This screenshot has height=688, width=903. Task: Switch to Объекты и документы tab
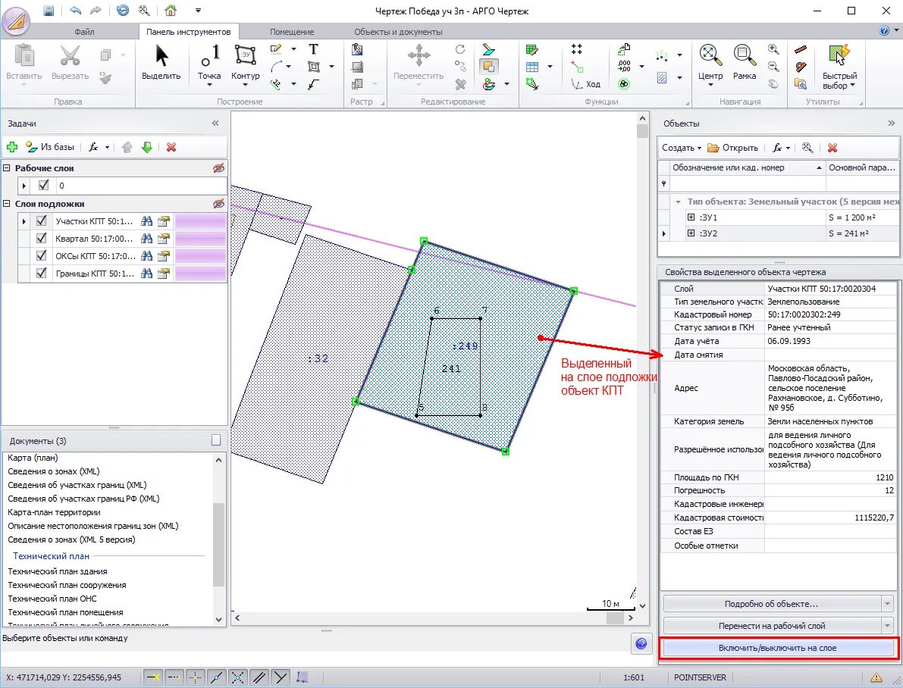click(398, 32)
